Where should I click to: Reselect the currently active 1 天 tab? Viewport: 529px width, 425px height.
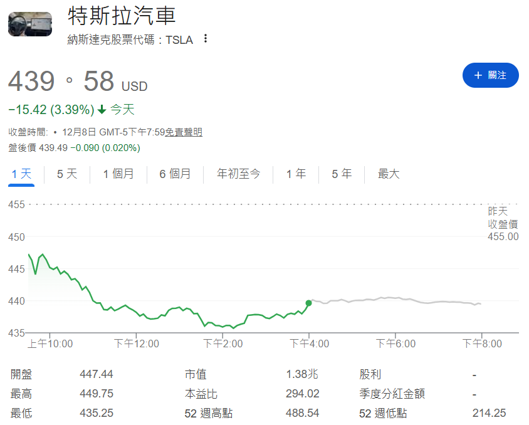[x=21, y=174]
